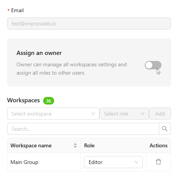Click the Workspaces section title
This screenshot has width=180, height=178.
click(x=23, y=100)
